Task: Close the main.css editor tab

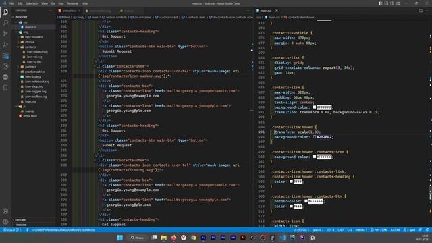Action: point(277,11)
